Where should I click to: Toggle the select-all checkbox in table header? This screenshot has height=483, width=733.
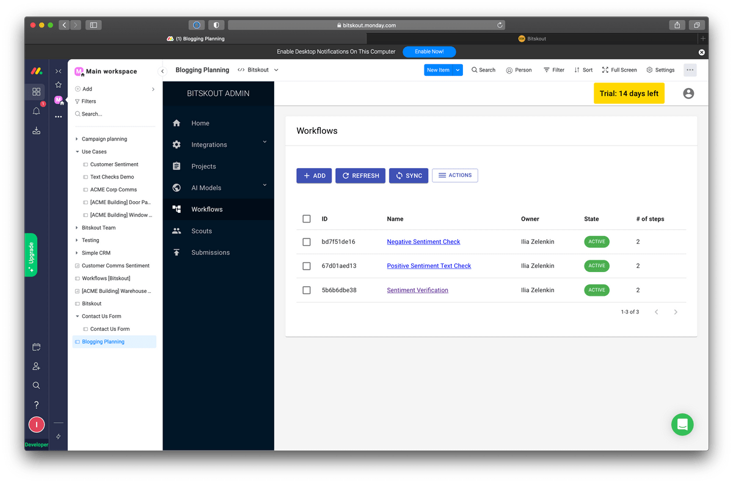[x=307, y=219]
